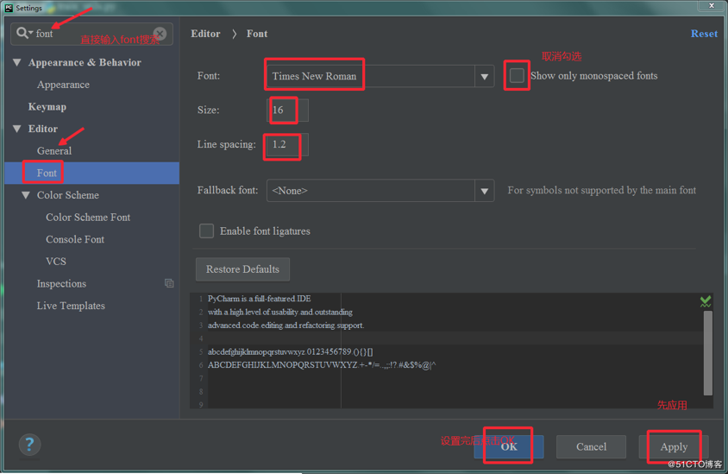The image size is (728, 474).
Task: Click the font preview scrollbar
Action: pos(708,353)
